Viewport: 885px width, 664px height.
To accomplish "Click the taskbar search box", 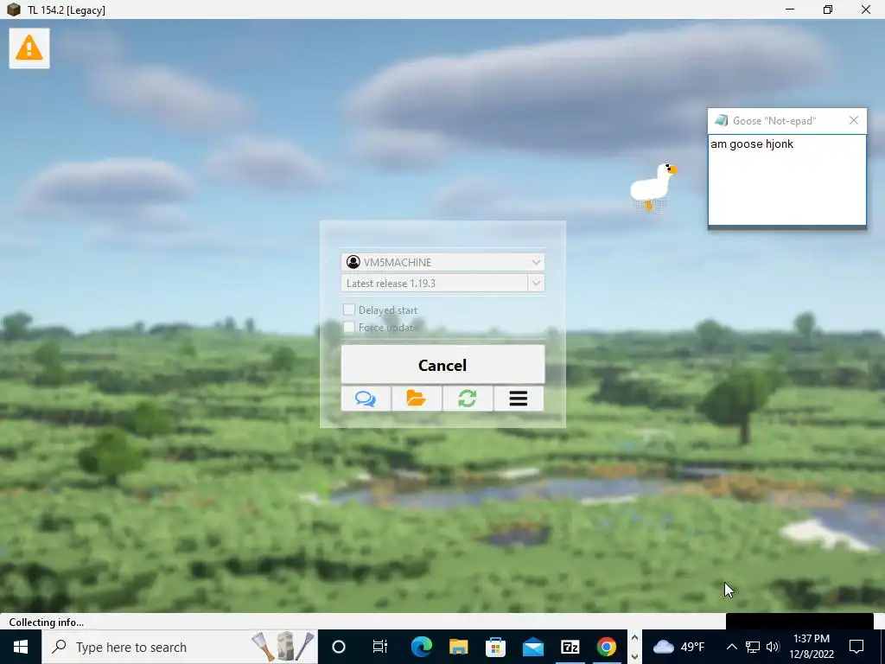I will click(180, 647).
